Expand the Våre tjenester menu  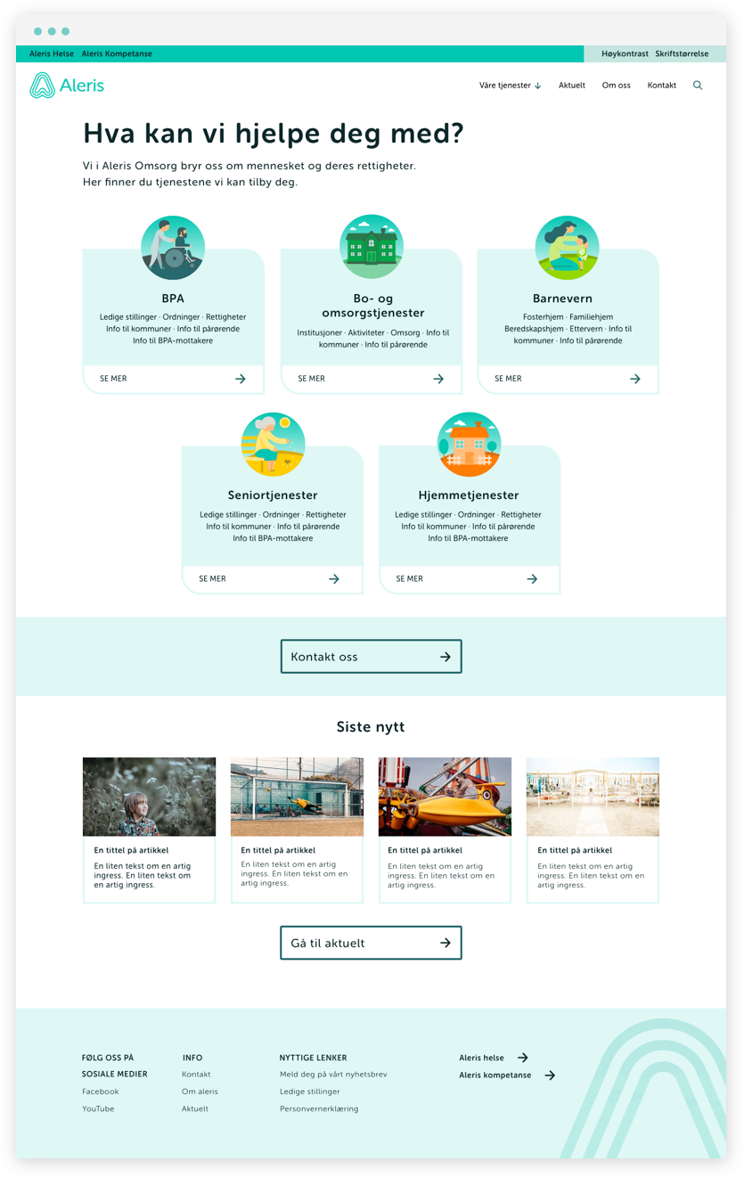(510, 86)
